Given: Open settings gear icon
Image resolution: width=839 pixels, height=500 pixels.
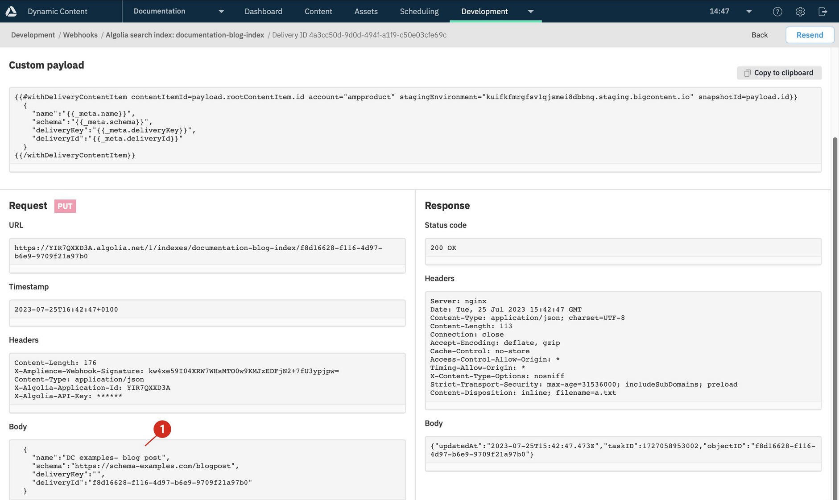Looking at the screenshot, I should (x=800, y=12).
